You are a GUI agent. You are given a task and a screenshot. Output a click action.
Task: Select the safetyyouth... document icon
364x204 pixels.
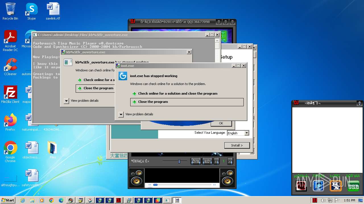31,178
